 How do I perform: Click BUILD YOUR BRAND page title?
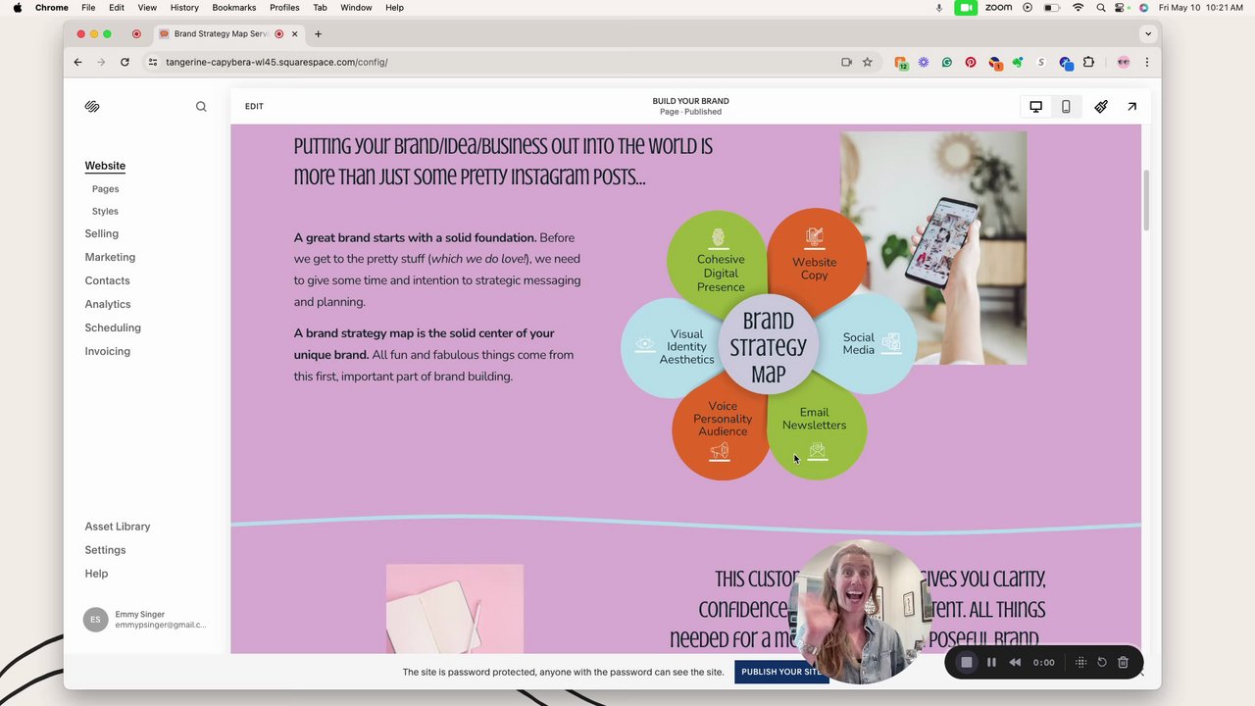(690, 101)
